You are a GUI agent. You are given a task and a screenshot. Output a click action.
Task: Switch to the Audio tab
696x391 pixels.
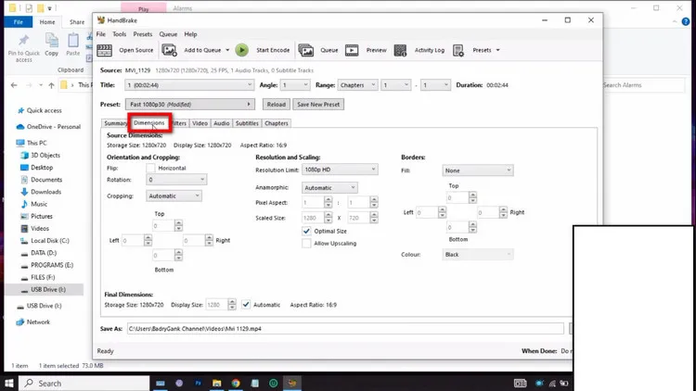point(222,123)
